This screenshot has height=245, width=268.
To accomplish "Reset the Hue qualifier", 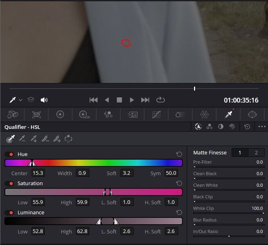I will [179, 154].
